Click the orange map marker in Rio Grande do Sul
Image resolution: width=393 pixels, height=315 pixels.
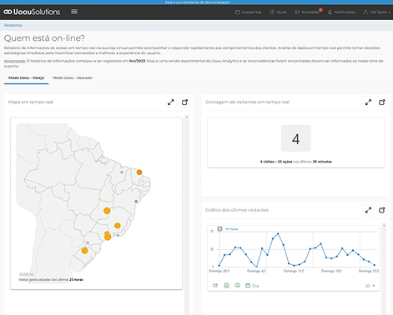84,251
